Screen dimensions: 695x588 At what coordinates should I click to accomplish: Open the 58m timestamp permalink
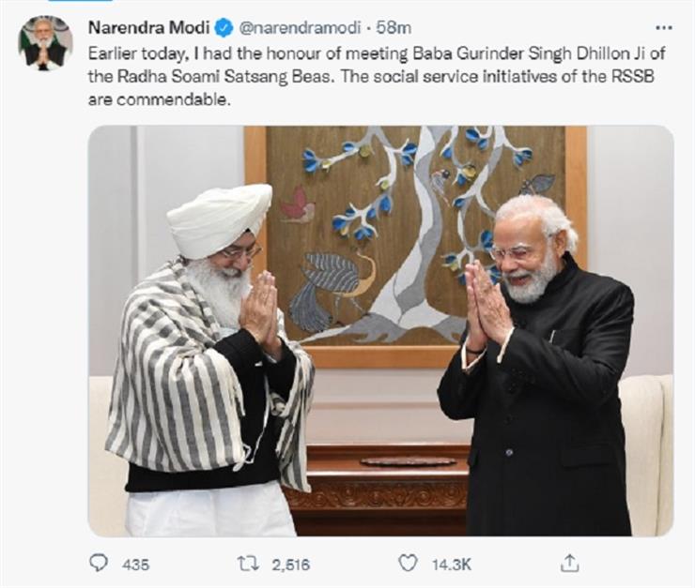(394, 28)
